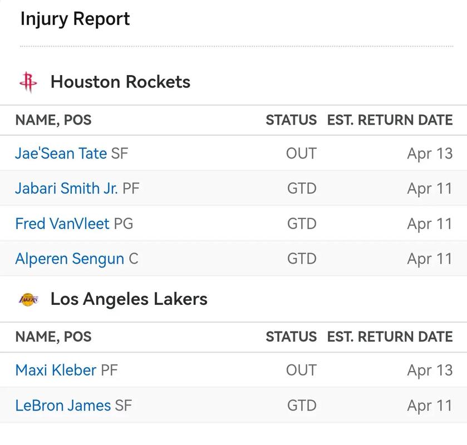This screenshot has height=445, width=467.
Task: Select the Fred VanVleet player link
Action: coord(62,224)
